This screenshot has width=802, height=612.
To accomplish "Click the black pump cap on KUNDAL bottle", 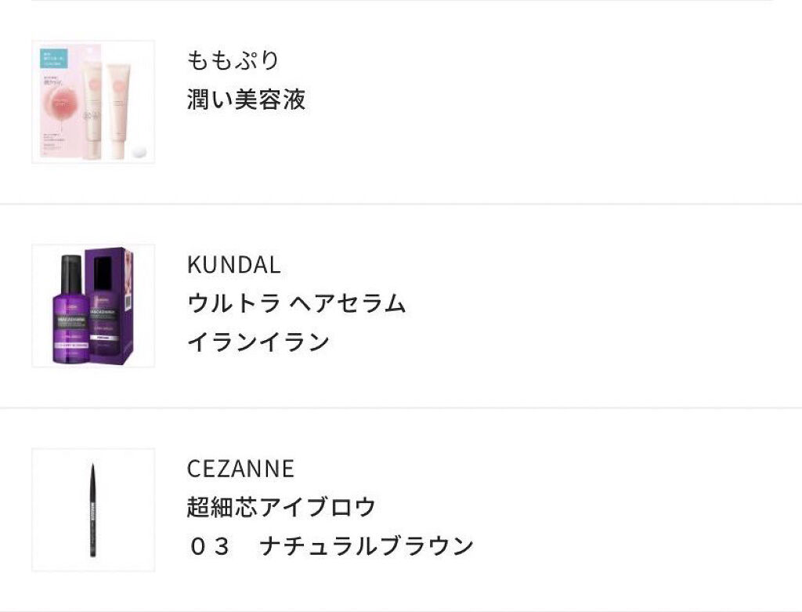I will pos(71,270).
